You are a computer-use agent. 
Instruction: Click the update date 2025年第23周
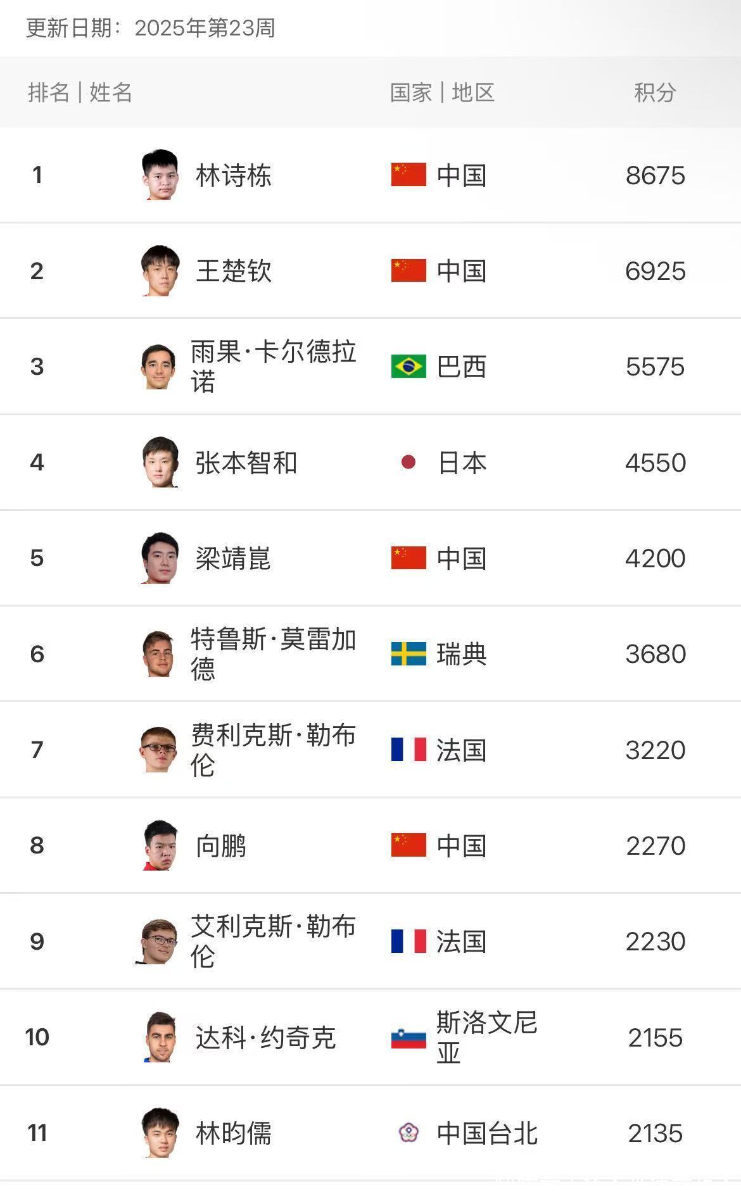coord(205,28)
